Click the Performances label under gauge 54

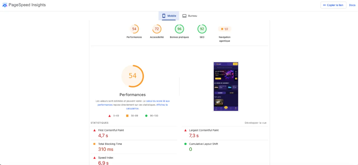tap(134, 37)
